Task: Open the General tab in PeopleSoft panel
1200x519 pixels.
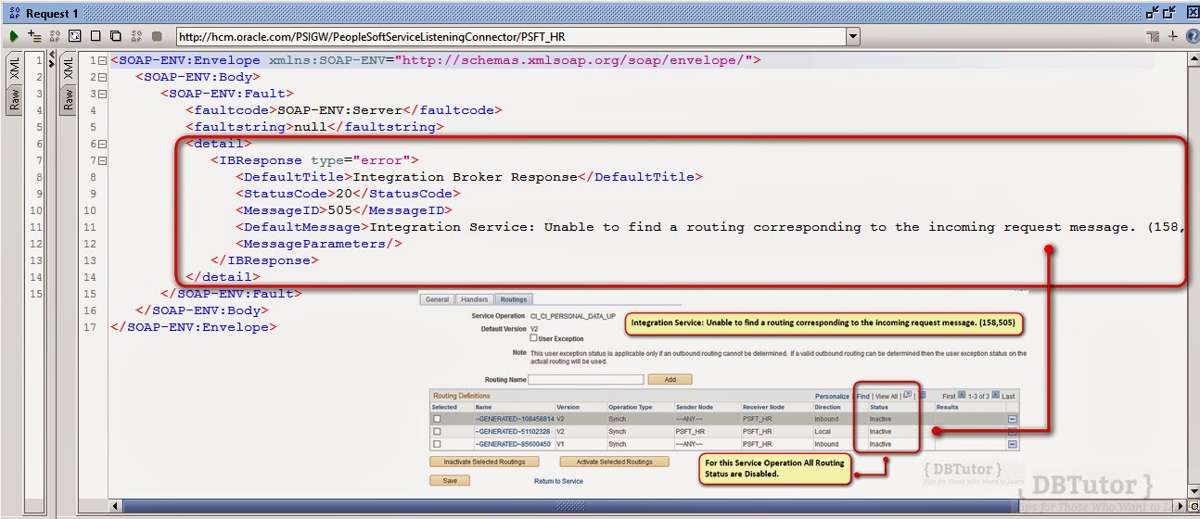Action: pyautogui.click(x=438, y=299)
